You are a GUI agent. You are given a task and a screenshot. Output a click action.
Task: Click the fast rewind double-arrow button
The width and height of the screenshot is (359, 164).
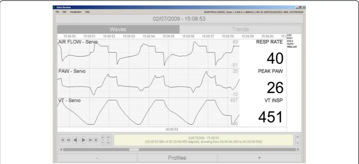(x=68, y=140)
